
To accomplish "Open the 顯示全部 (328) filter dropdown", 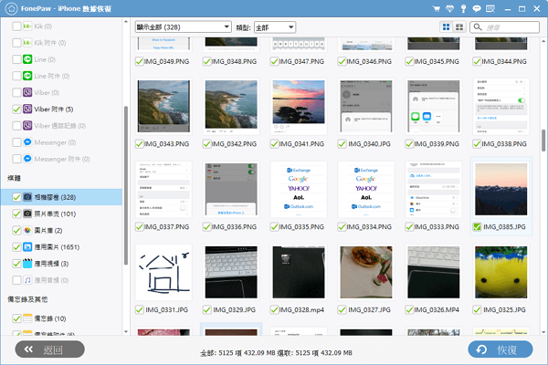I will point(184,26).
